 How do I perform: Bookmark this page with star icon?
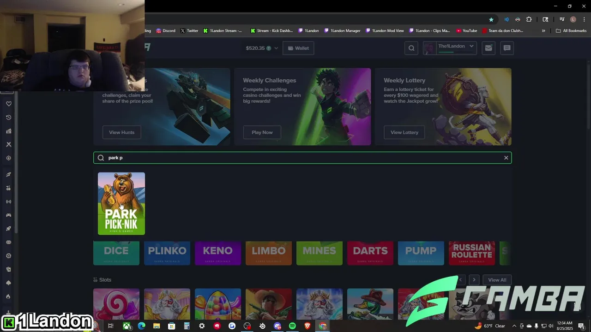[x=491, y=19]
